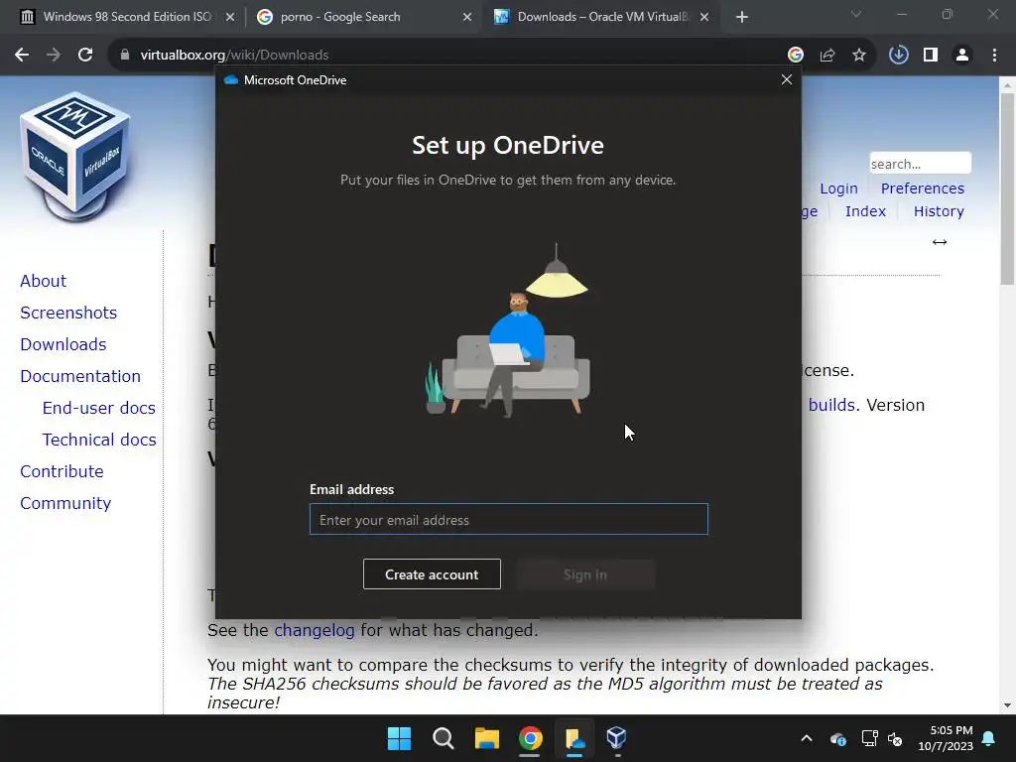Click the Oracle VirtualBox logo
Screen dimensions: 1016x762
point(74,156)
